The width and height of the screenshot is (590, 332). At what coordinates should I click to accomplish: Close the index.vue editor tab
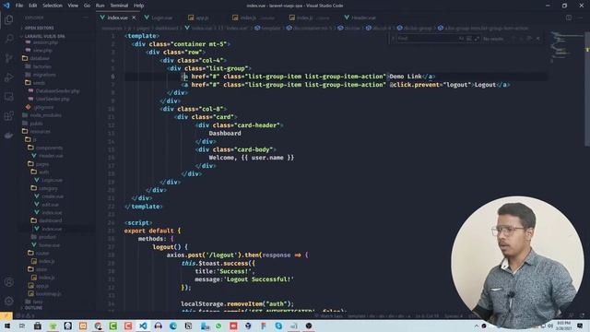click(134, 18)
